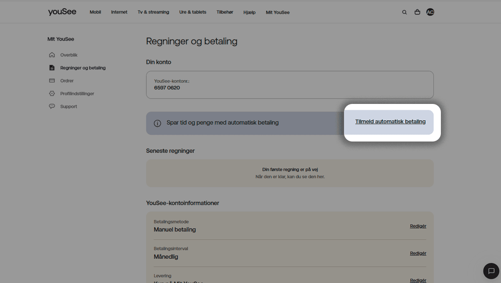Edit Betalingsmetode via Redigér link
The width and height of the screenshot is (501, 283).
(x=418, y=226)
